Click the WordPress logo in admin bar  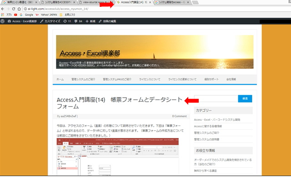coord(2,21)
